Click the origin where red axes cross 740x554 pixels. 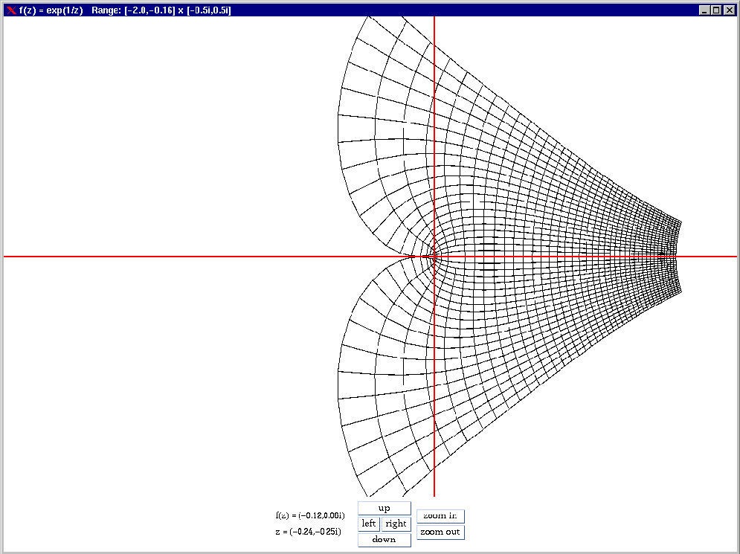[x=434, y=257]
